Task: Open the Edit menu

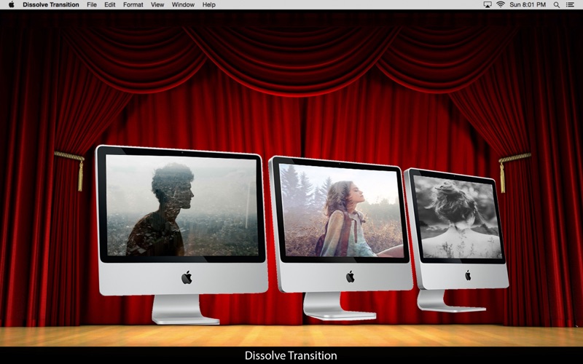Action: (110, 4)
